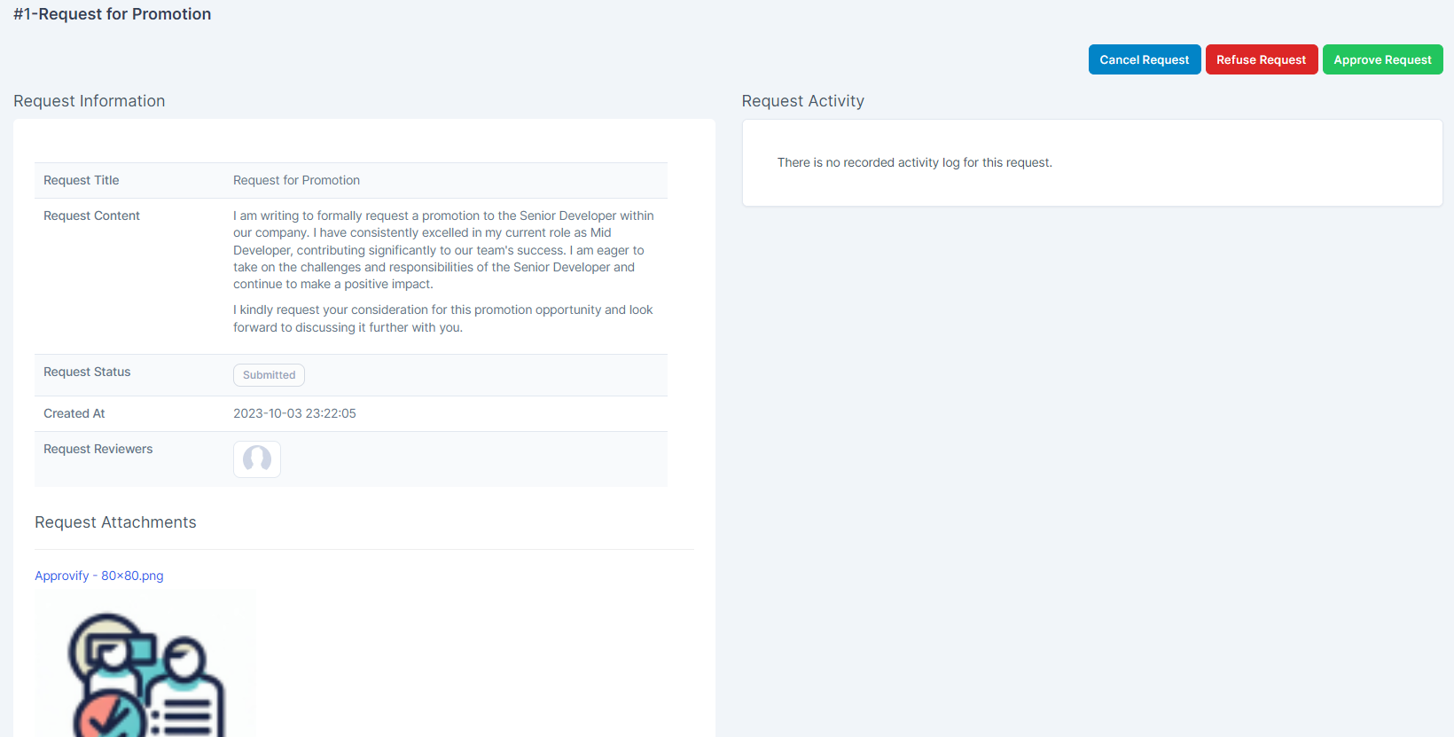
Task: Click the Cancel Request button
Action: (1145, 59)
